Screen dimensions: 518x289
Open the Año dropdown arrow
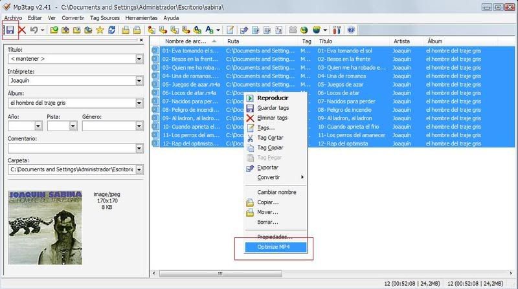pos(38,125)
